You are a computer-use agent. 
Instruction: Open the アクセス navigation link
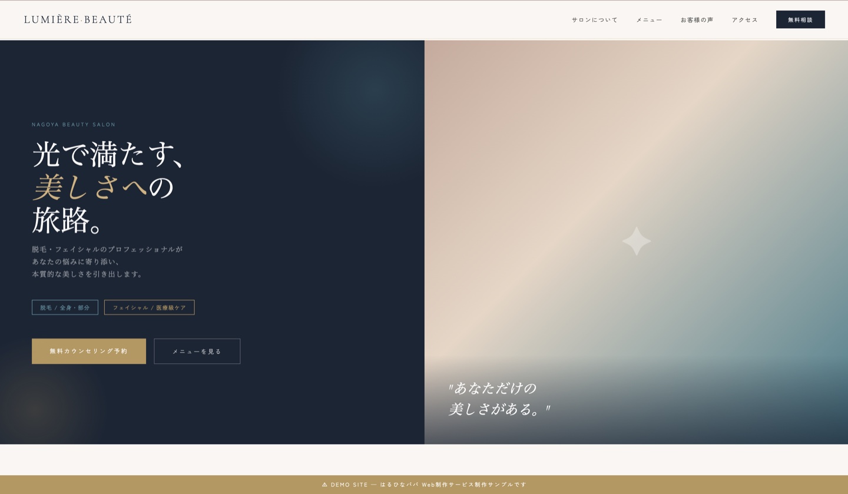click(x=744, y=19)
